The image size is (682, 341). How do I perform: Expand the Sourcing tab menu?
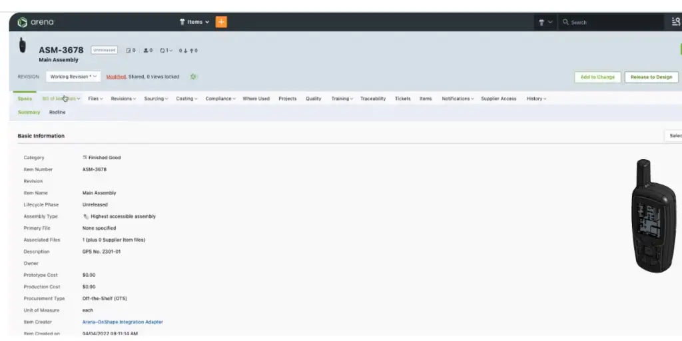156,99
